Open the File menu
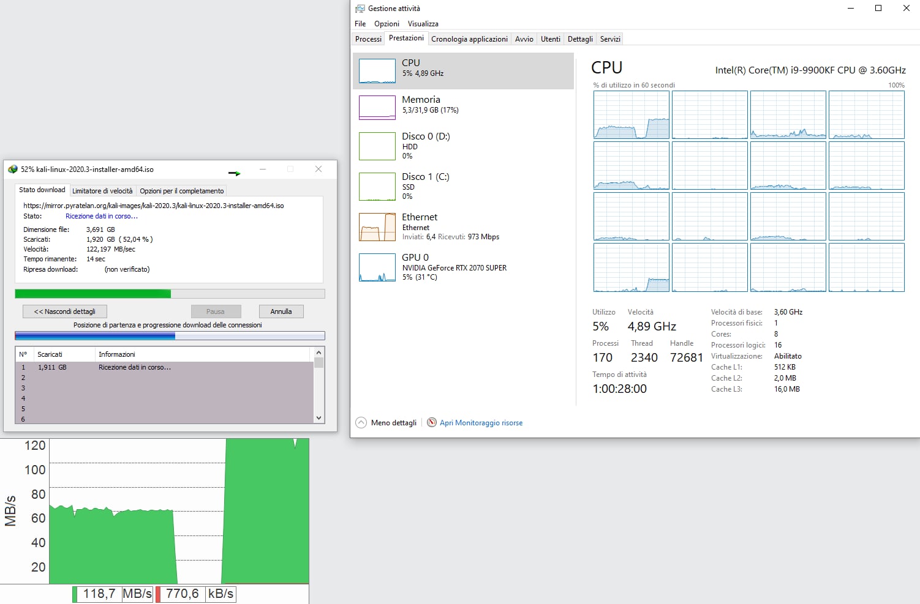 click(x=360, y=24)
